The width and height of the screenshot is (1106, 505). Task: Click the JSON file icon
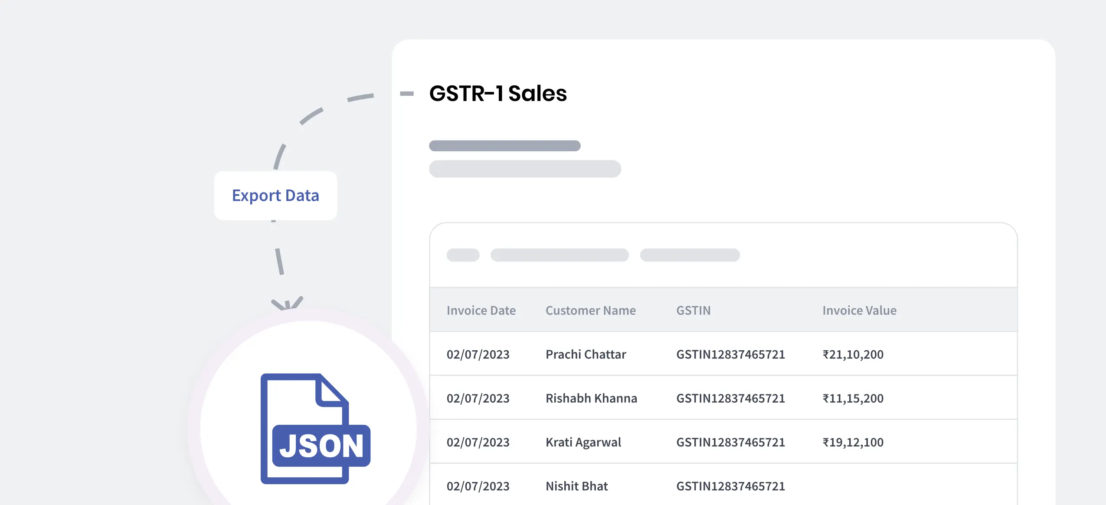point(315,428)
